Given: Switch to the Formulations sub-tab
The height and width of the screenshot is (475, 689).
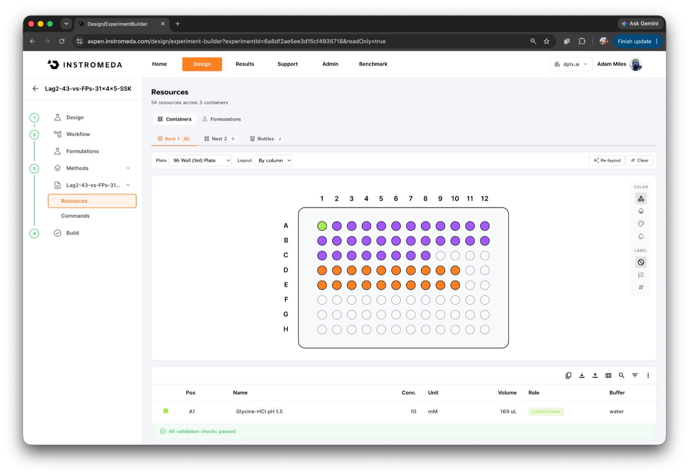Looking at the screenshot, I should (222, 119).
